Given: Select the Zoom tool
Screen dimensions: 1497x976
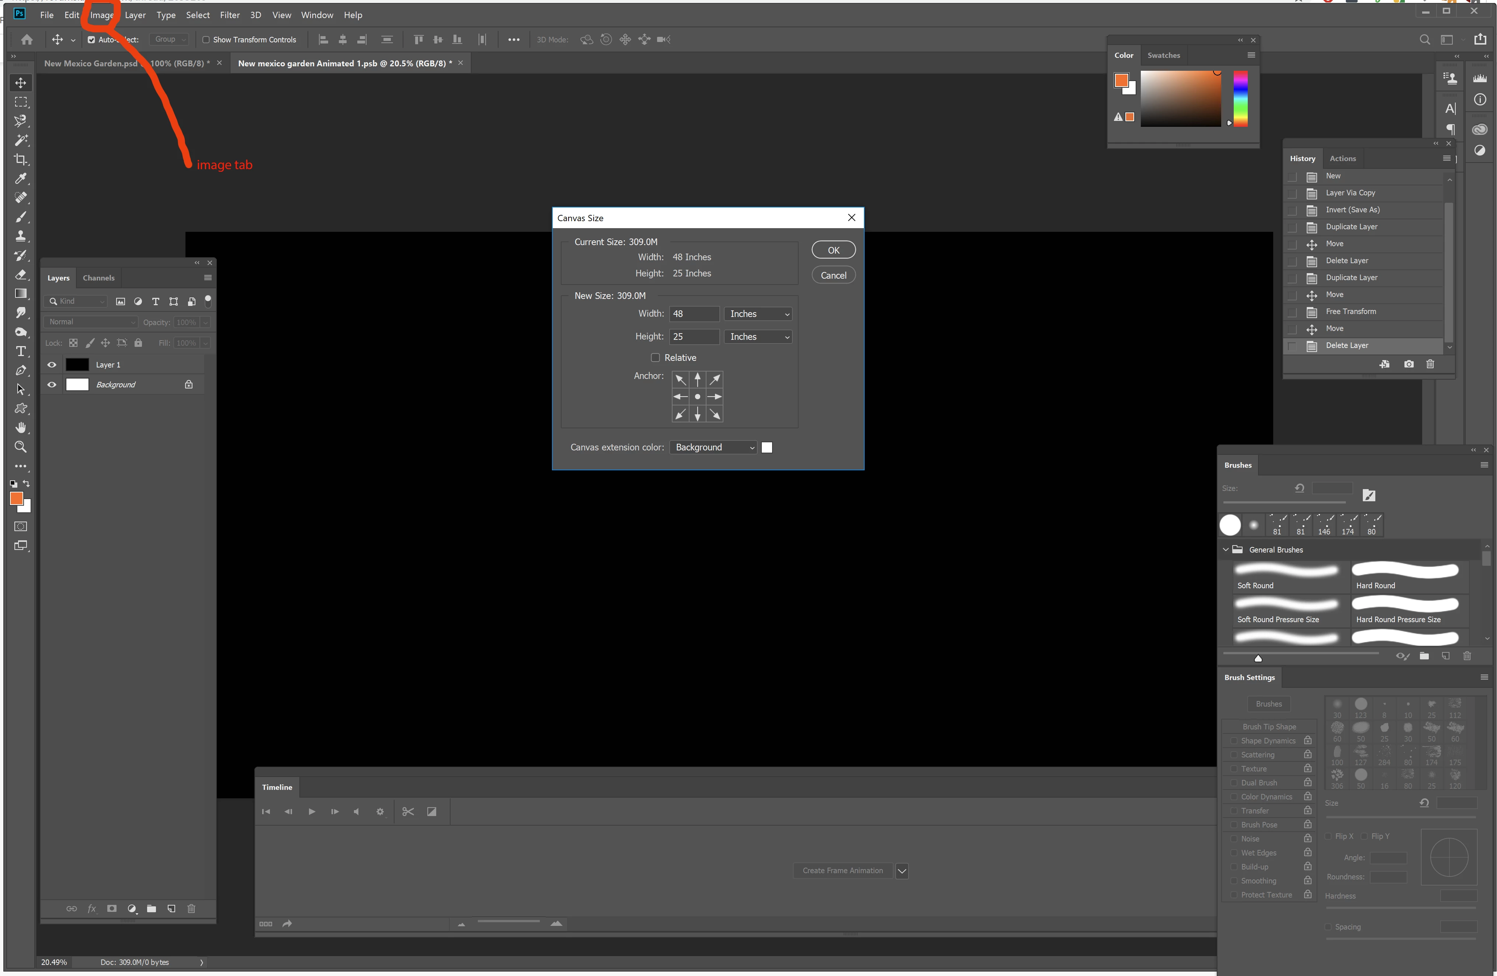Looking at the screenshot, I should (21, 447).
